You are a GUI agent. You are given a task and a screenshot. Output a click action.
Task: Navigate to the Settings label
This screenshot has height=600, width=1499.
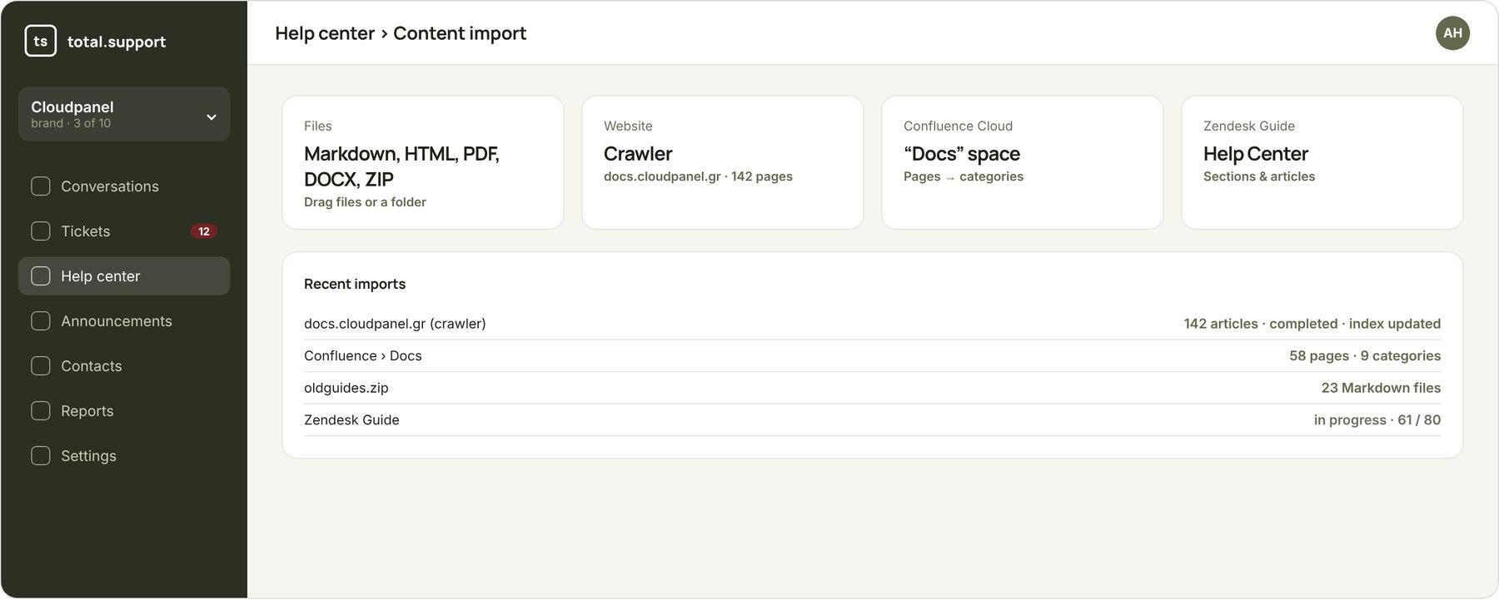(x=88, y=456)
